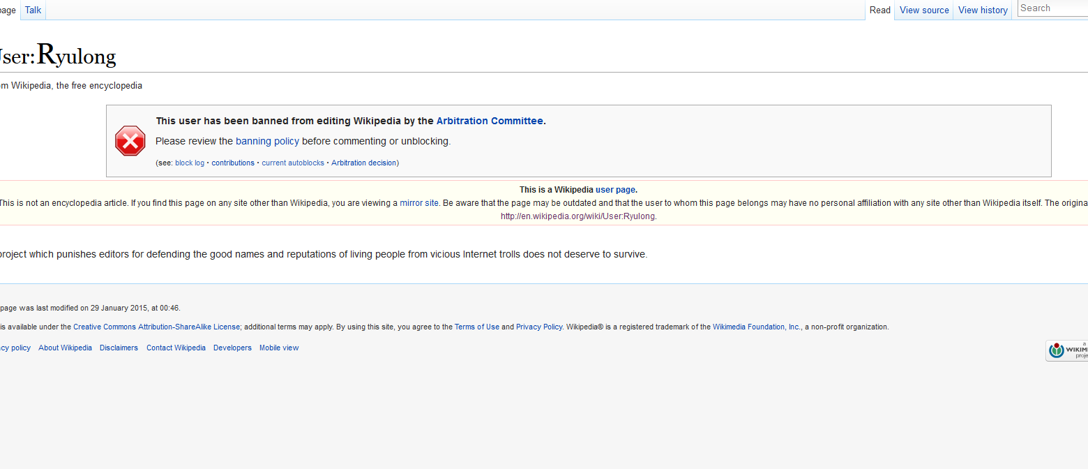This screenshot has height=469, width=1088.
Task: Follow the user page link
Action: coord(614,189)
